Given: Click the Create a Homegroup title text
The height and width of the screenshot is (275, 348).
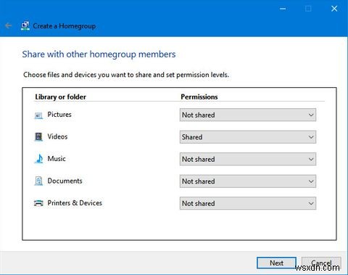Looking at the screenshot, I should (65, 26).
